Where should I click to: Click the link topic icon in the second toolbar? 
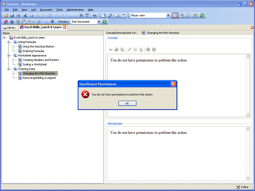[18, 21]
